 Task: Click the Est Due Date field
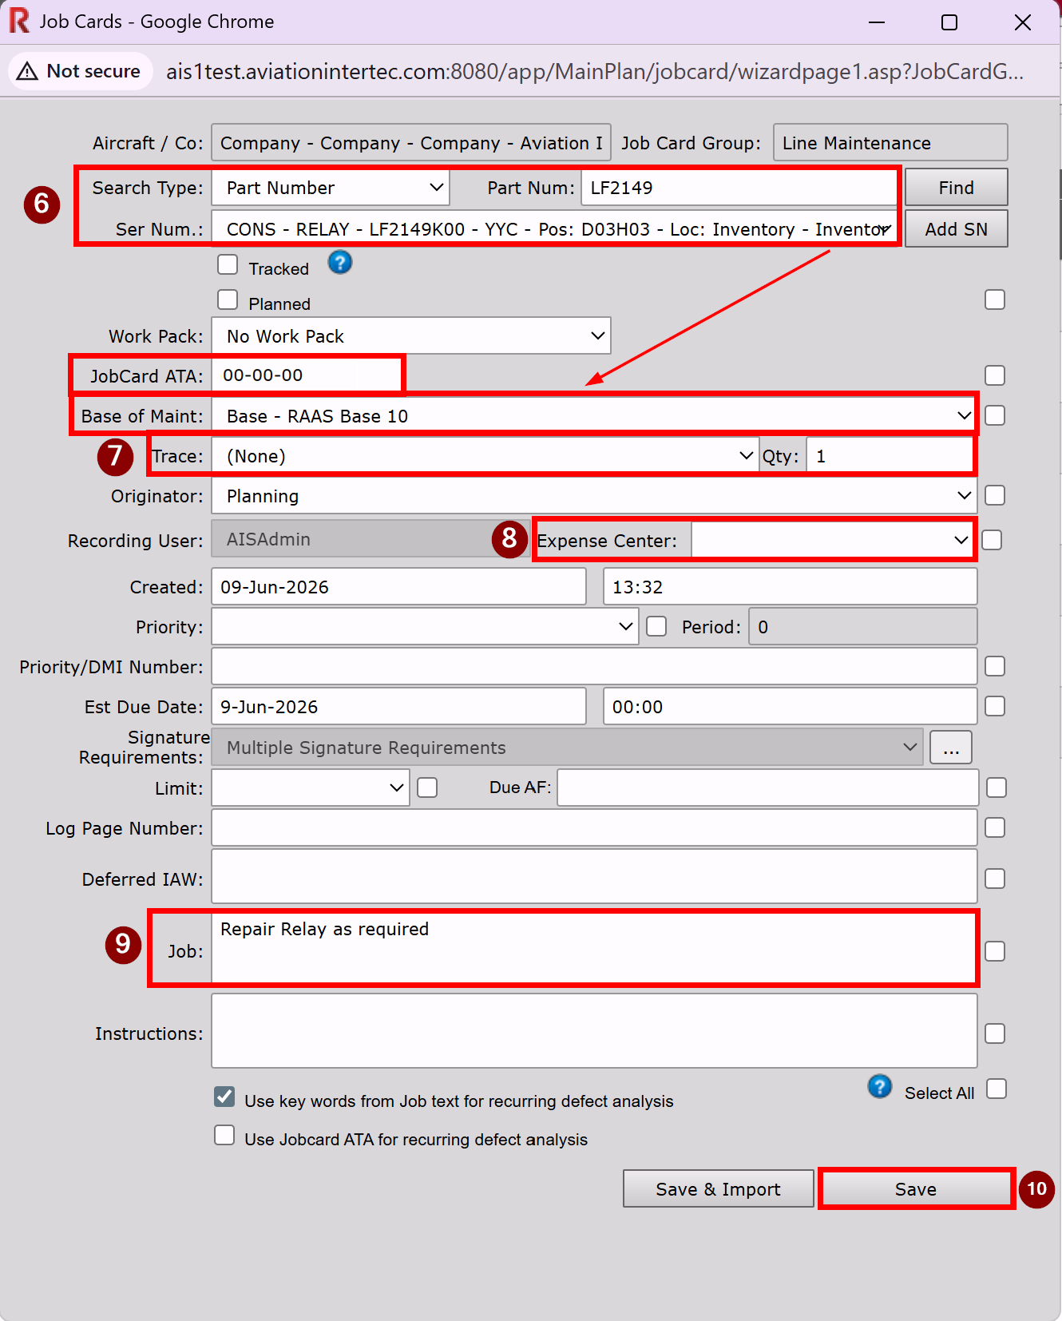point(398,707)
